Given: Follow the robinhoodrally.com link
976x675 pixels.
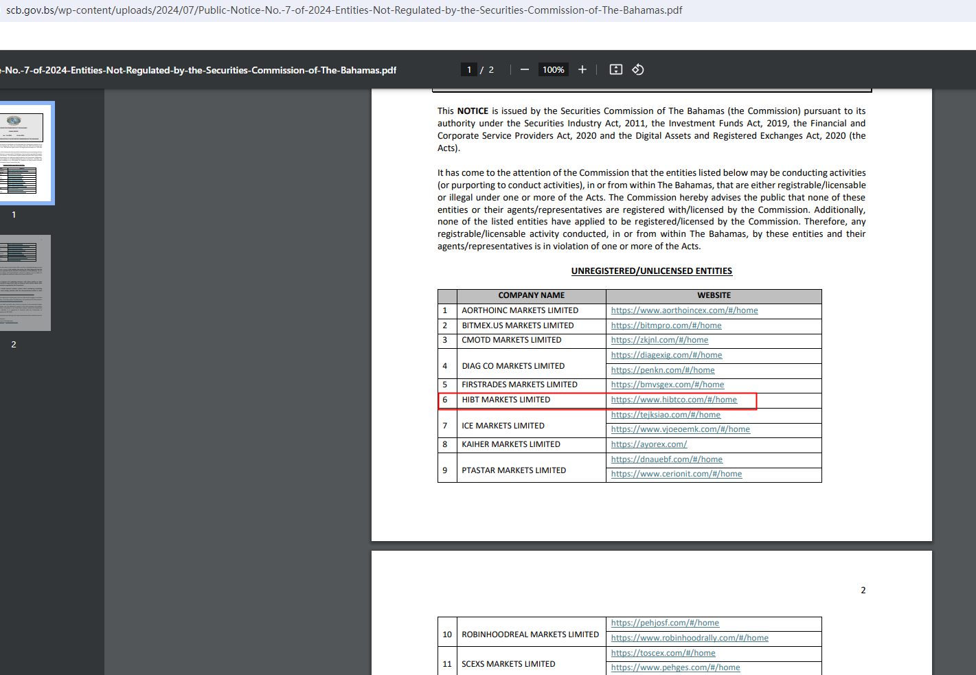Looking at the screenshot, I should click(690, 638).
